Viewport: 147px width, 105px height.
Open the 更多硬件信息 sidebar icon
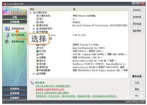click(x=7, y=41)
